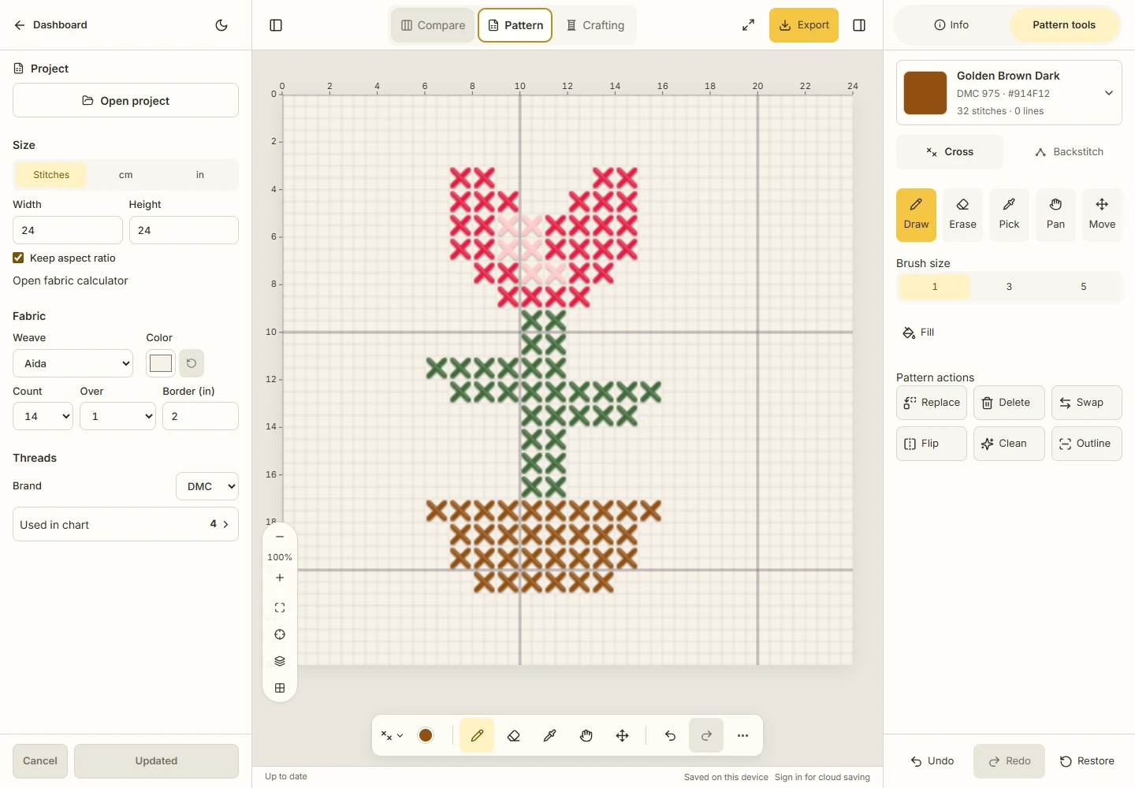This screenshot has width=1135, height=788.
Task: Zoom out with the minus icon
Action: [280, 537]
